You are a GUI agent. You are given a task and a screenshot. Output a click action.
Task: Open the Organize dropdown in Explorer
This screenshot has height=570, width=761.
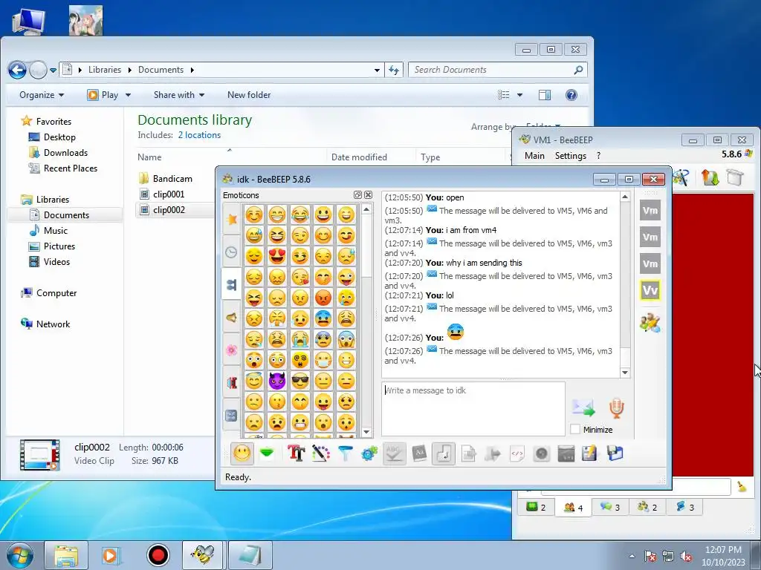tap(42, 95)
